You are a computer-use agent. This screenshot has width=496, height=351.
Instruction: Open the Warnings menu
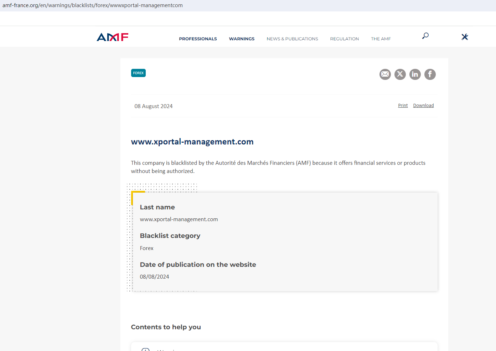click(242, 39)
